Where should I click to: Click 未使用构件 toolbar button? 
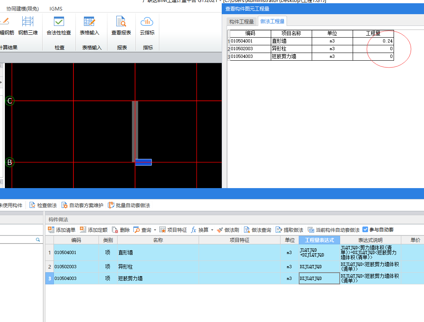coord(11,205)
